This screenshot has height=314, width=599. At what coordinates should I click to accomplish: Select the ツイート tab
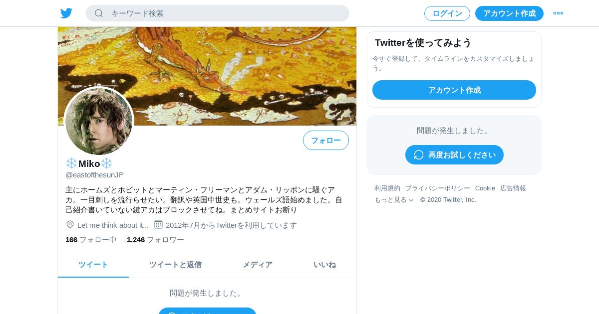click(93, 265)
